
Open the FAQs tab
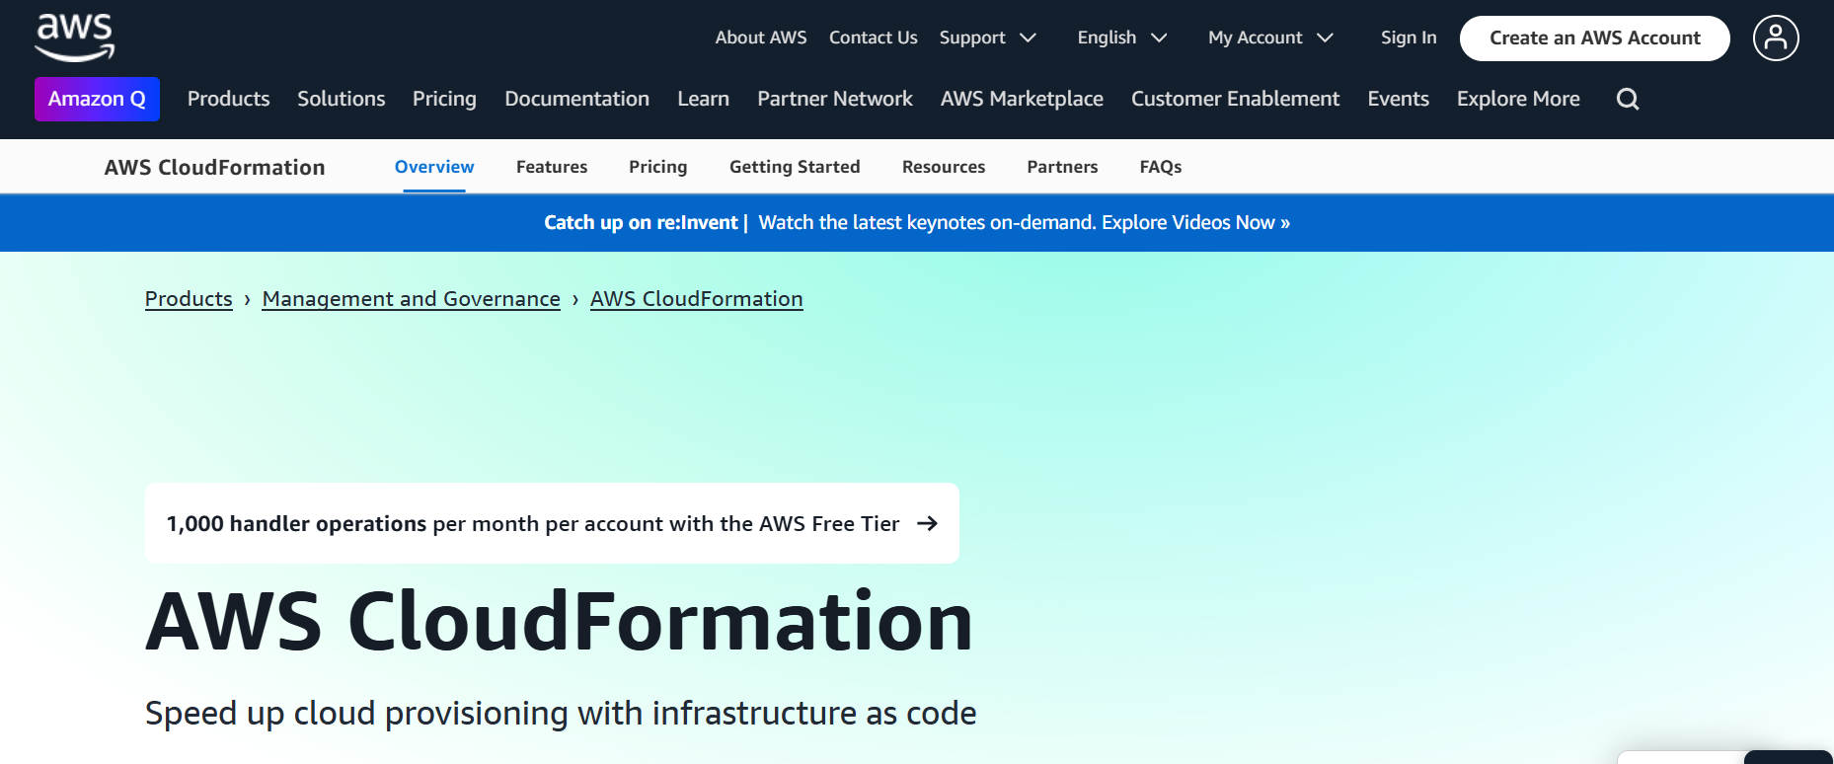pyautogui.click(x=1160, y=167)
